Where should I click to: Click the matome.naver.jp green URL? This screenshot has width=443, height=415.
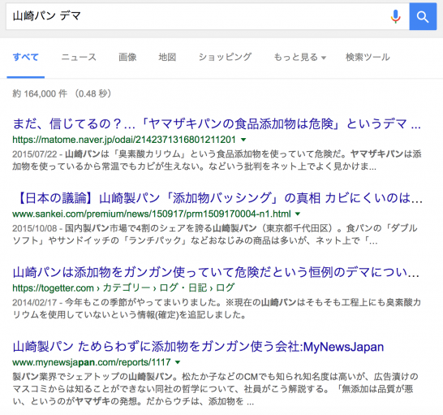pos(124,140)
